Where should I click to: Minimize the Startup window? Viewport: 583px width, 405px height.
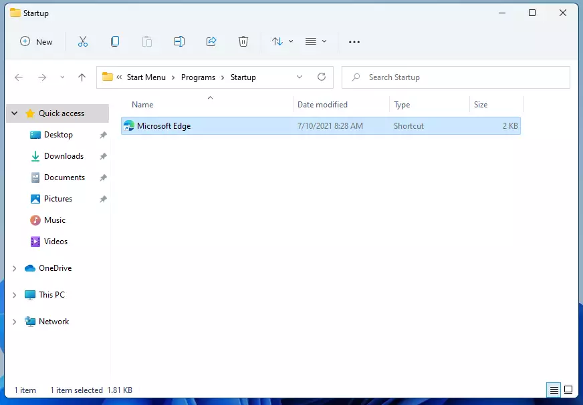(502, 13)
